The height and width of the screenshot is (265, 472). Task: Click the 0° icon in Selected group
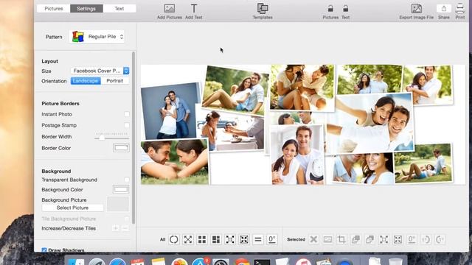click(x=412, y=239)
